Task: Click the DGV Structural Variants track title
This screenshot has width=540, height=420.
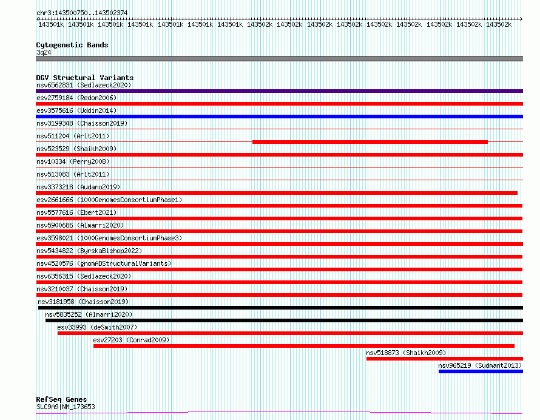Action: [x=85, y=78]
